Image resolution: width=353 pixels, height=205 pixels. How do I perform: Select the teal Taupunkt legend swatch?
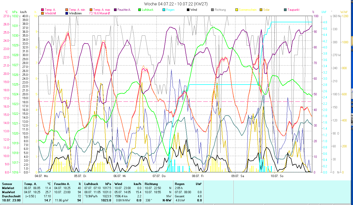point(285,10)
